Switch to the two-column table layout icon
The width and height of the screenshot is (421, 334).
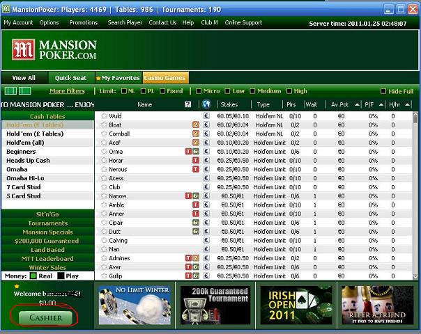(24, 91)
